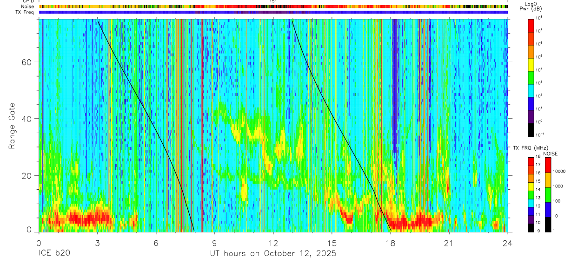Click the x-axis tick label 18
This screenshot has width=571, height=263.
(391, 243)
